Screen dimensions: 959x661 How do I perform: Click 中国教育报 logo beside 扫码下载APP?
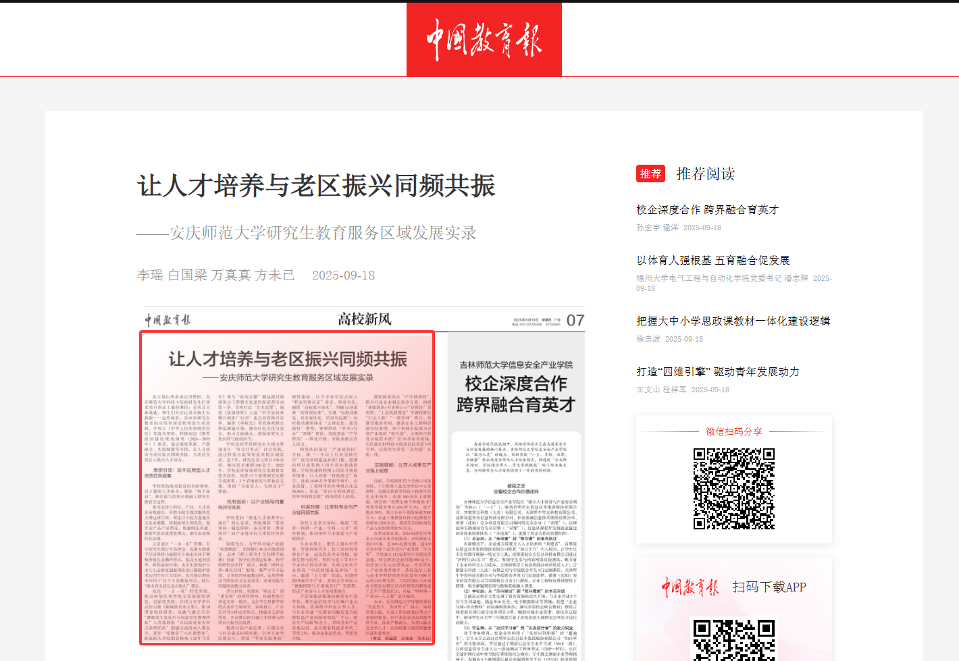[690, 587]
